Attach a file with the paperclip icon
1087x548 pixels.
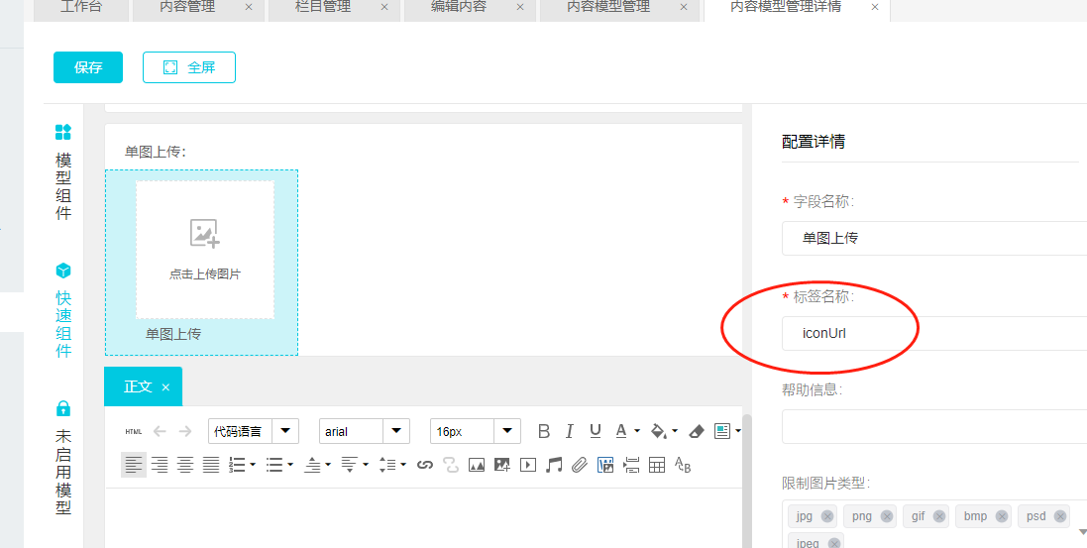(580, 465)
